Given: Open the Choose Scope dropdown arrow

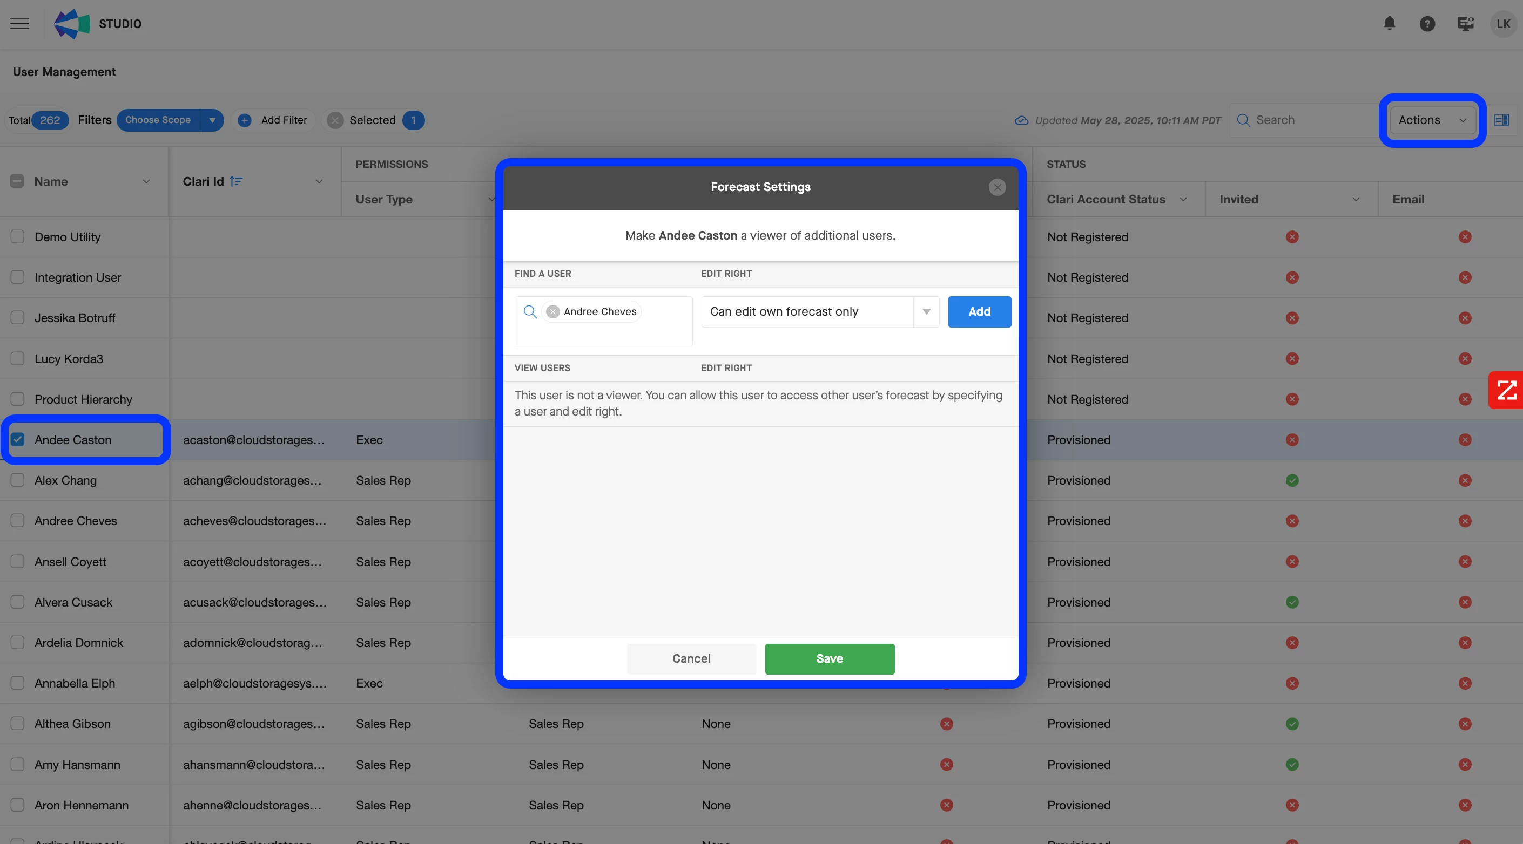Looking at the screenshot, I should coord(212,120).
